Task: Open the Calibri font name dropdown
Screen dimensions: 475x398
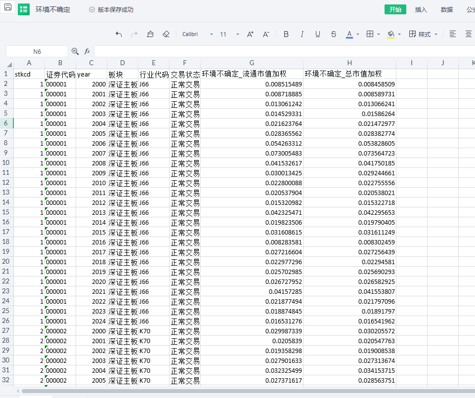Action: pos(212,35)
